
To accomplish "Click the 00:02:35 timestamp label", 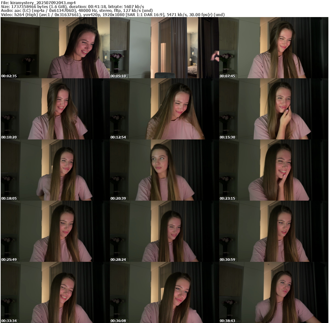I will tap(9, 76).
